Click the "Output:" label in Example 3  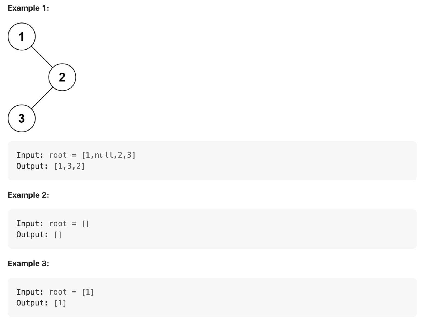click(32, 303)
